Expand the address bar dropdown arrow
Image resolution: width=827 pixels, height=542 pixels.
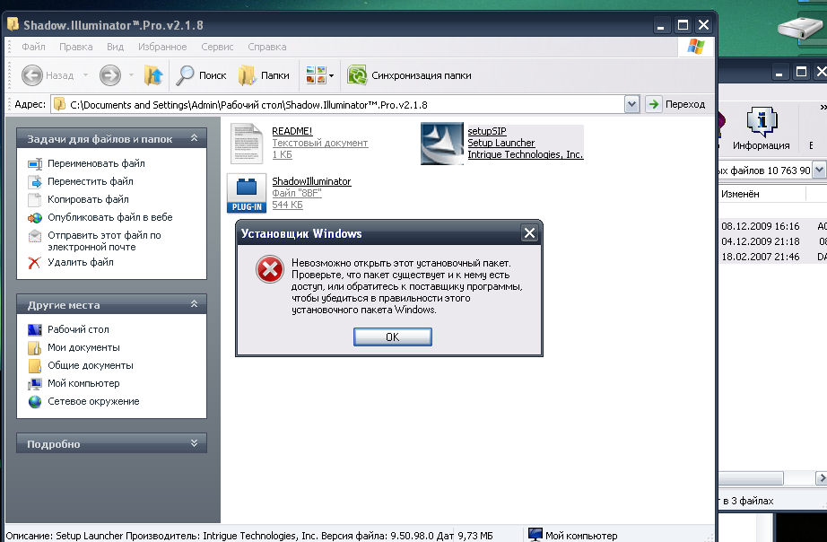[x=631, y=104]
